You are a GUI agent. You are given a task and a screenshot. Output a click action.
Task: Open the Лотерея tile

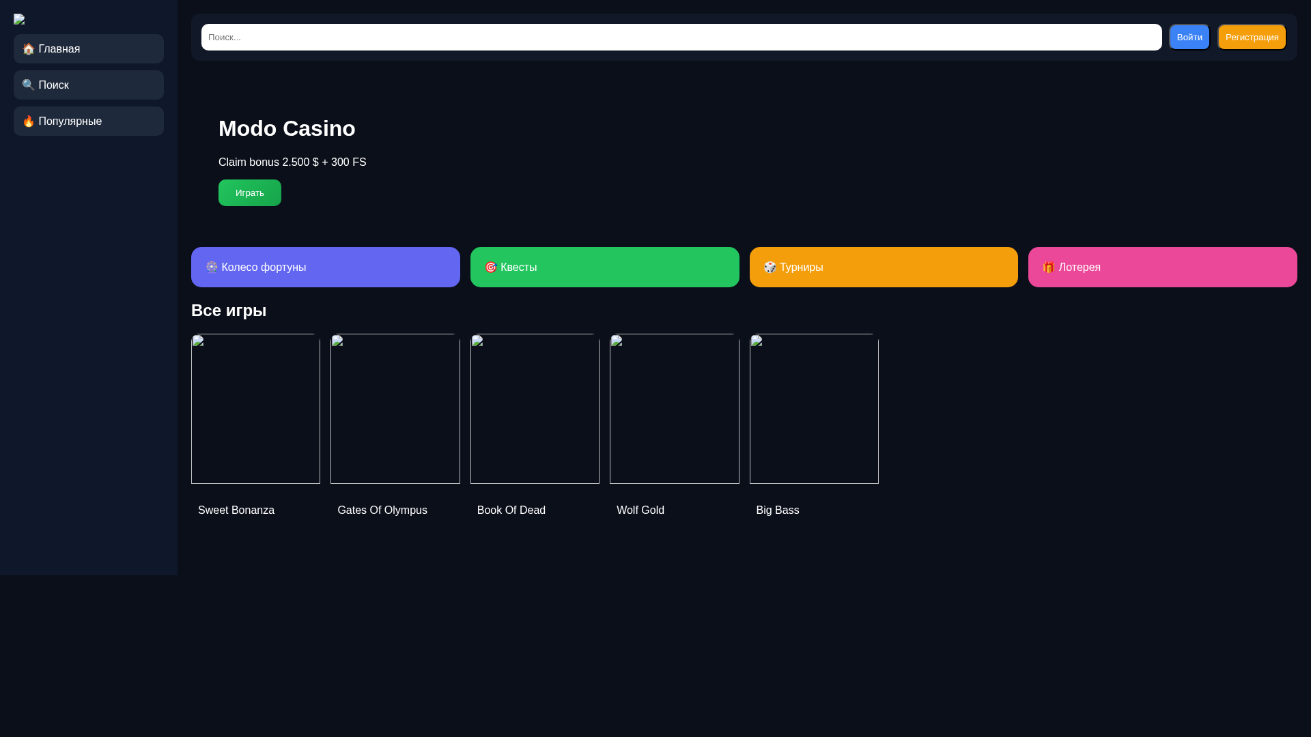[1163, 267]
